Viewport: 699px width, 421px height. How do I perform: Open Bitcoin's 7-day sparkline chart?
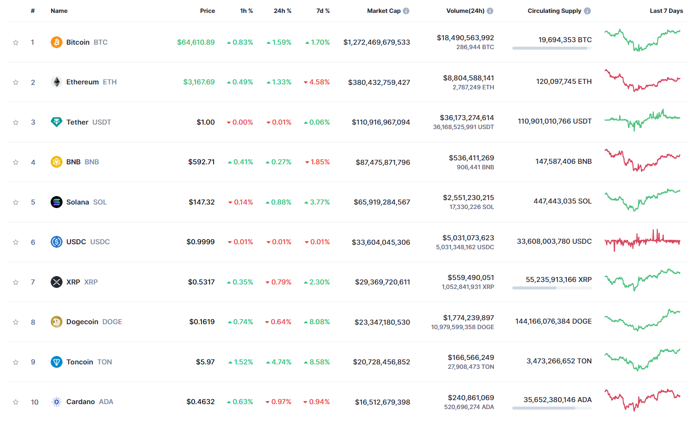tap(642, 40)
